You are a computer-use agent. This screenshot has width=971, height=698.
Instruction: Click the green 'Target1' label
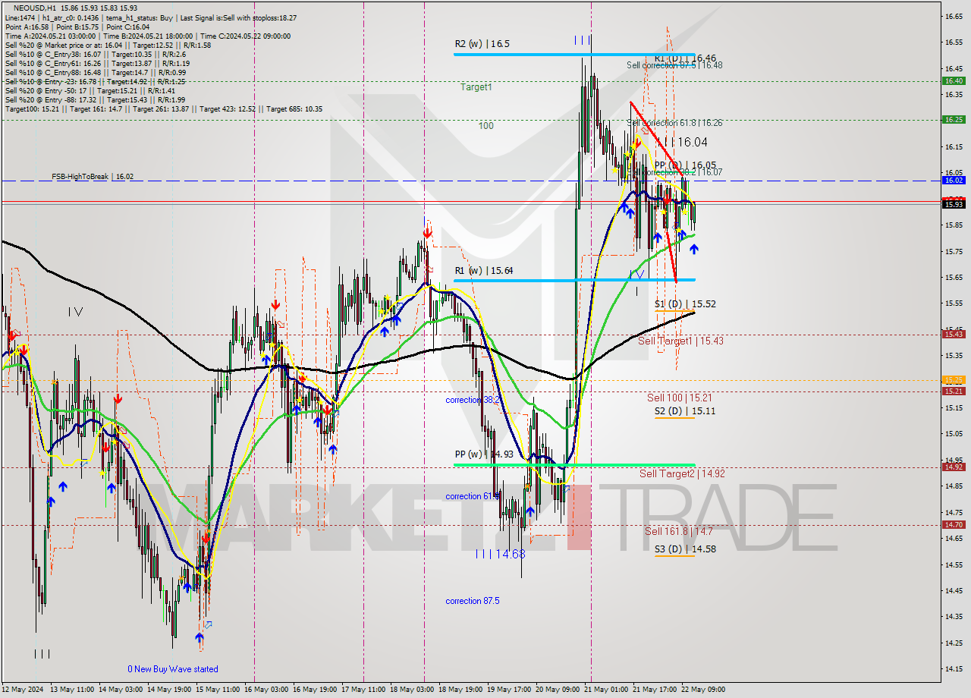[x=476, y=87]
